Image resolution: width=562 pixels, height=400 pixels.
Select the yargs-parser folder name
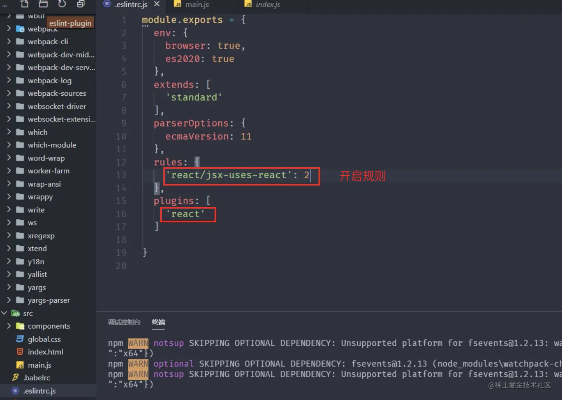[49, 300]
